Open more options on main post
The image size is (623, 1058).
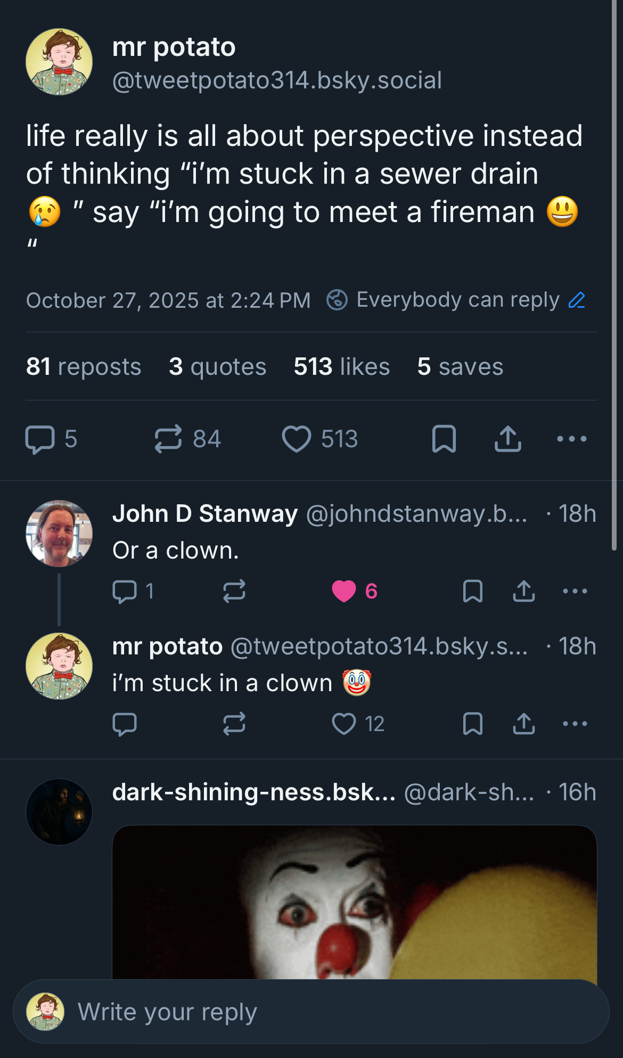pyautogui.click(x=572, y=439)
